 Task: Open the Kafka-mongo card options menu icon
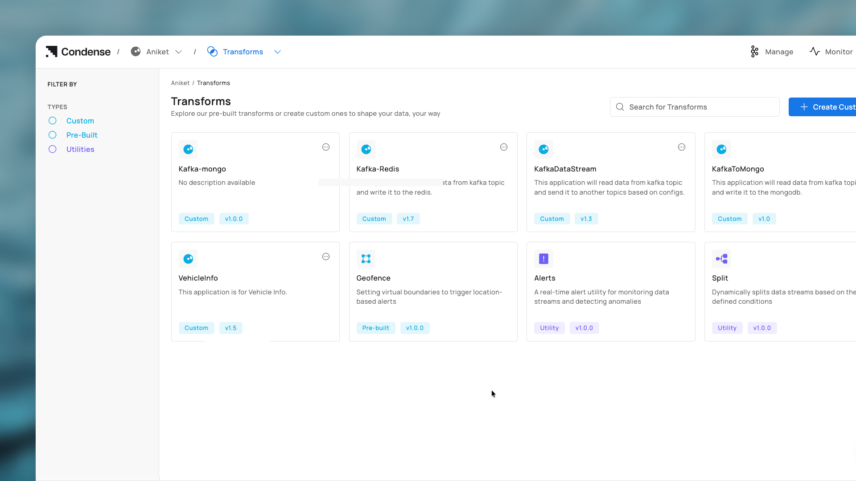[326, 147]
